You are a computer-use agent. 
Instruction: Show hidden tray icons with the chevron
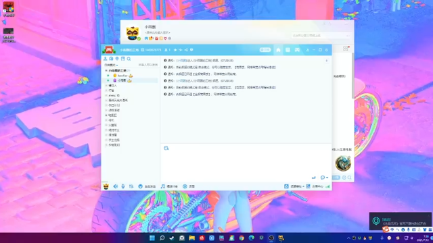tap(348, 238)
